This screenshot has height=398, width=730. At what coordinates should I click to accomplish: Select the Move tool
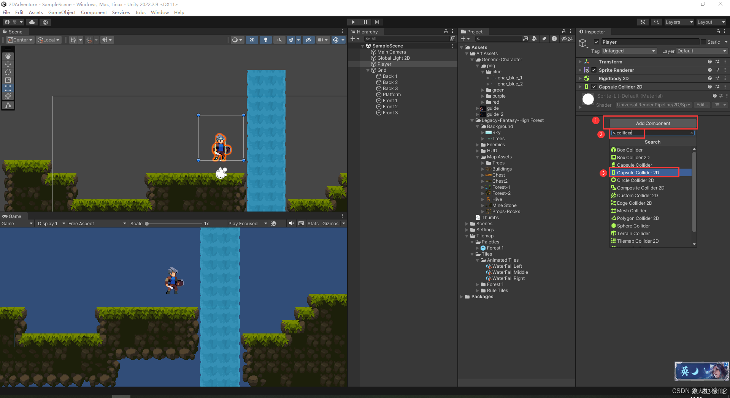[8, 64]
